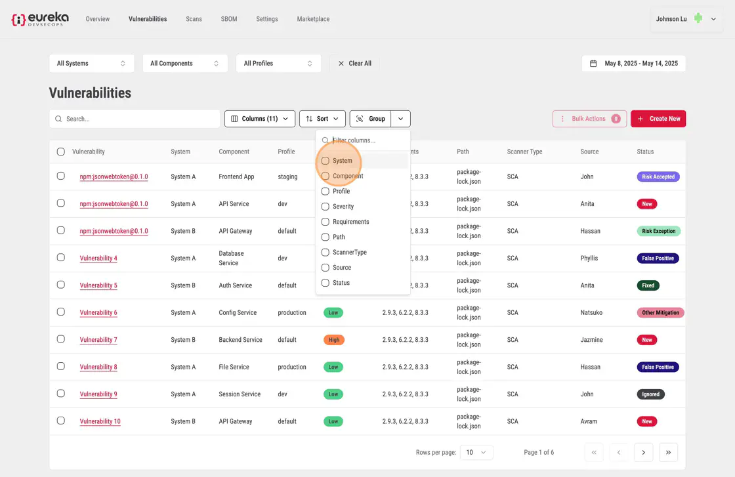Open the All Systems dropdown
735x477 pixels.
coord(91,64)
